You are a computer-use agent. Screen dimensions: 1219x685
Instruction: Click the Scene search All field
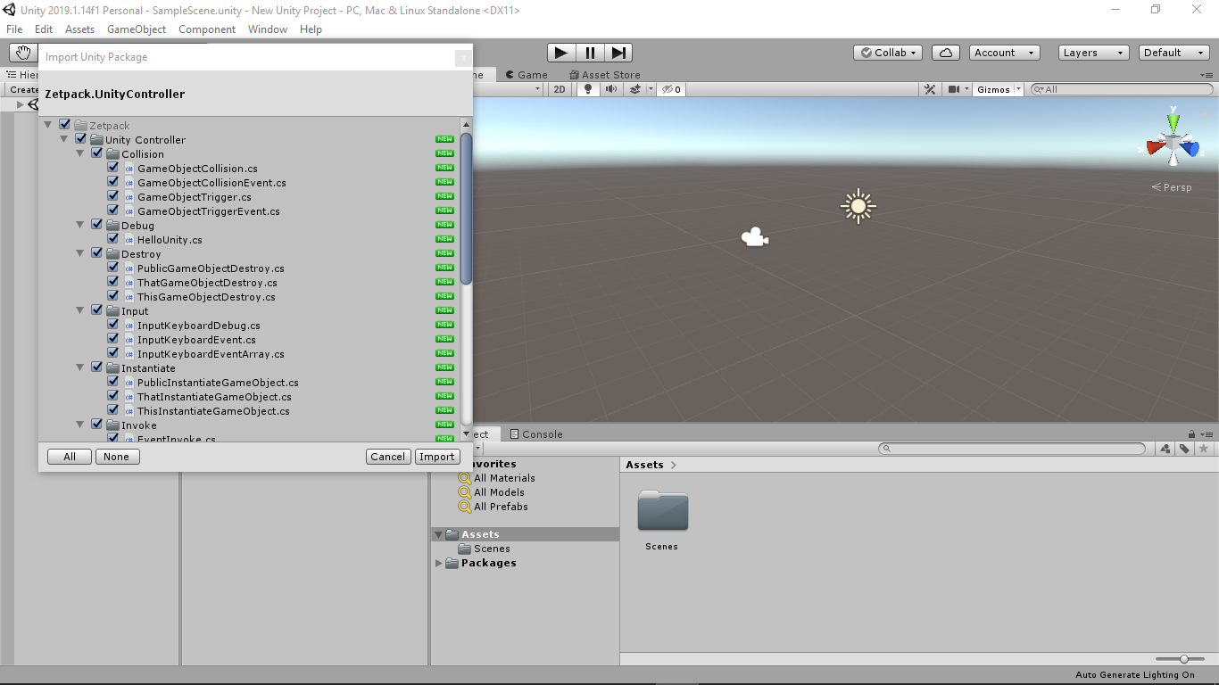[x=1122, y=89]
